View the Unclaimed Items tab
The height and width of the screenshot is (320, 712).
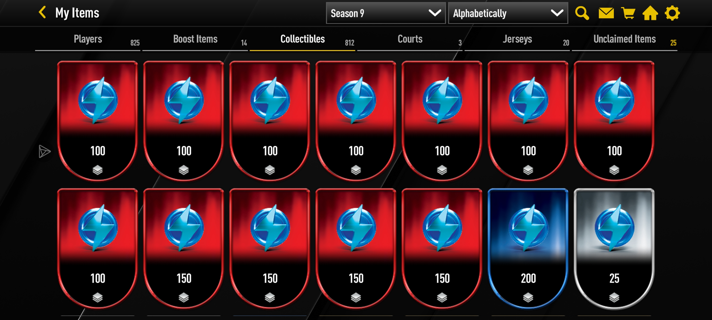pos(624,39)
